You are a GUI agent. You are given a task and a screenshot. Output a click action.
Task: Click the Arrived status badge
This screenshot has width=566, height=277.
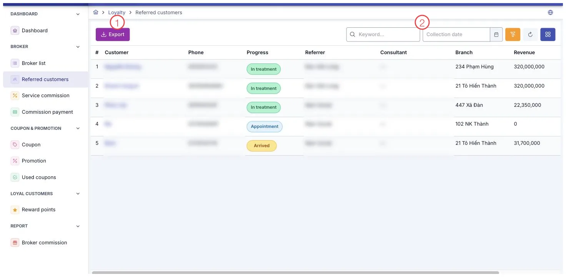(261, 146)
